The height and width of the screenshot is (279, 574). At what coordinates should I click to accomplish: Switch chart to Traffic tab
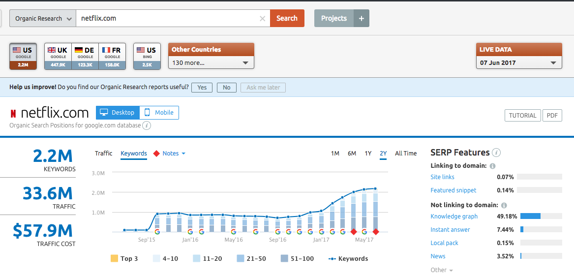(x=103, y=154)
